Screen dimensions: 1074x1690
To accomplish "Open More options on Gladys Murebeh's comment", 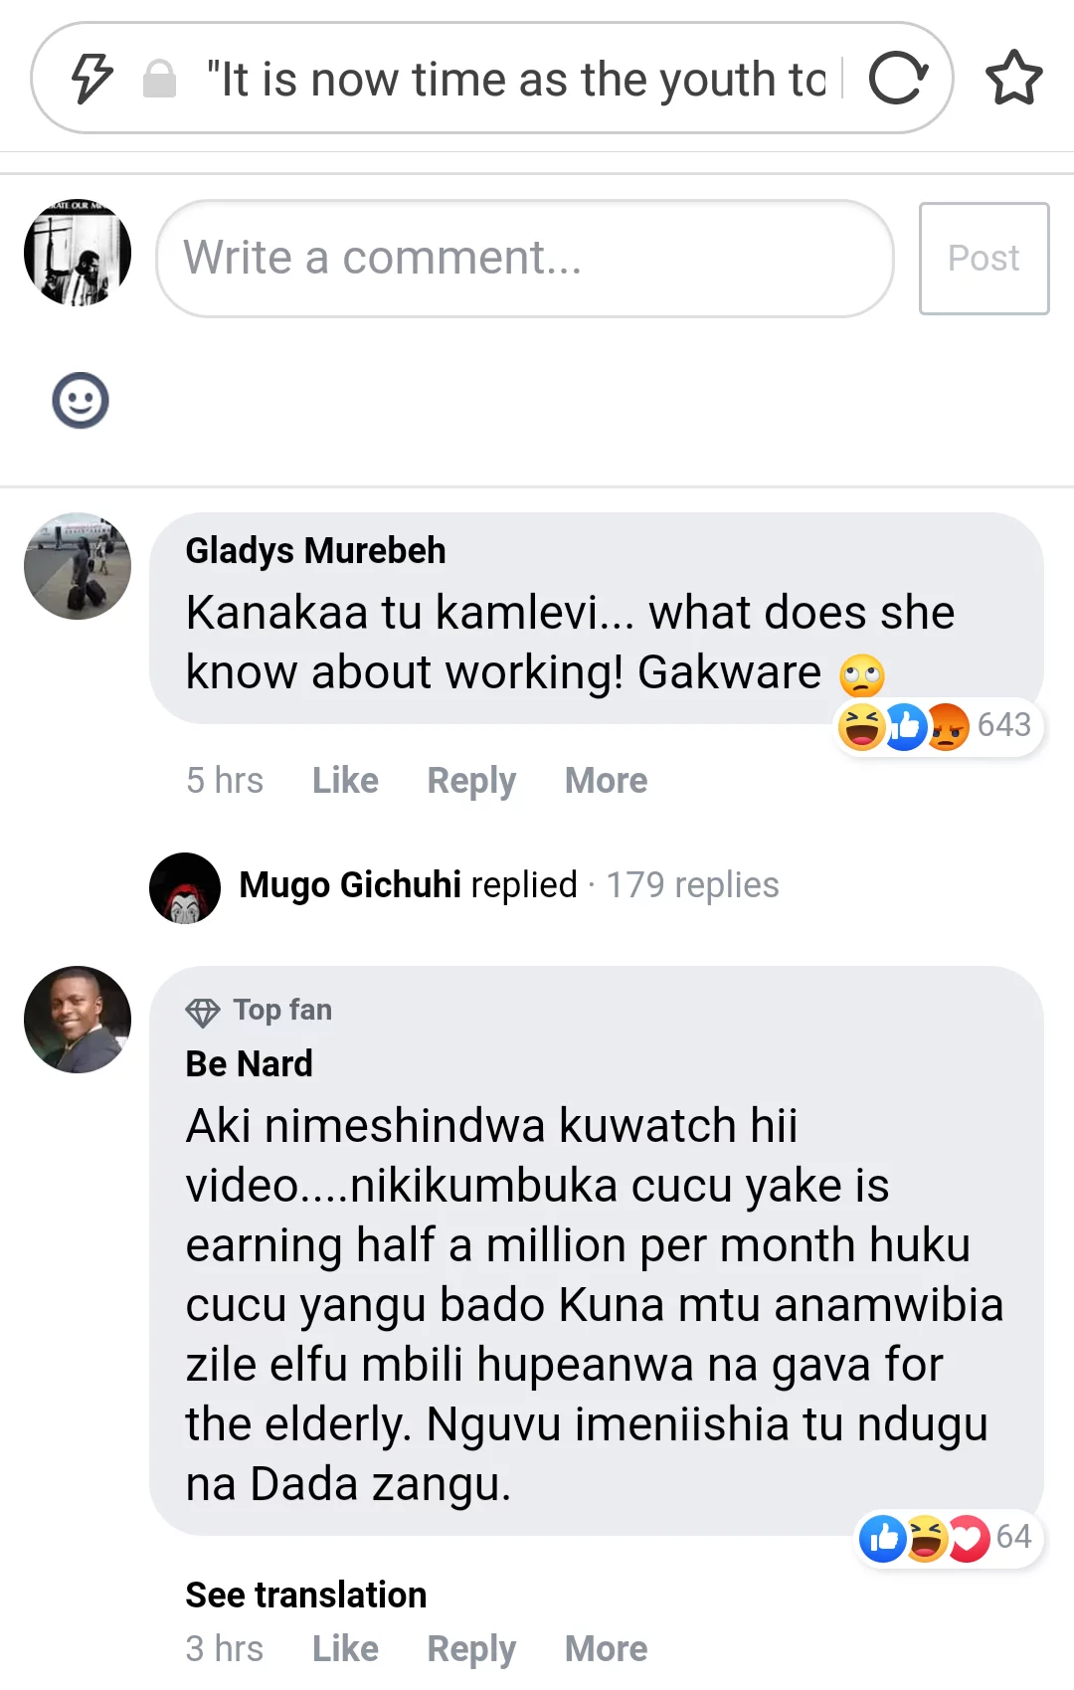I will [606, 781].
